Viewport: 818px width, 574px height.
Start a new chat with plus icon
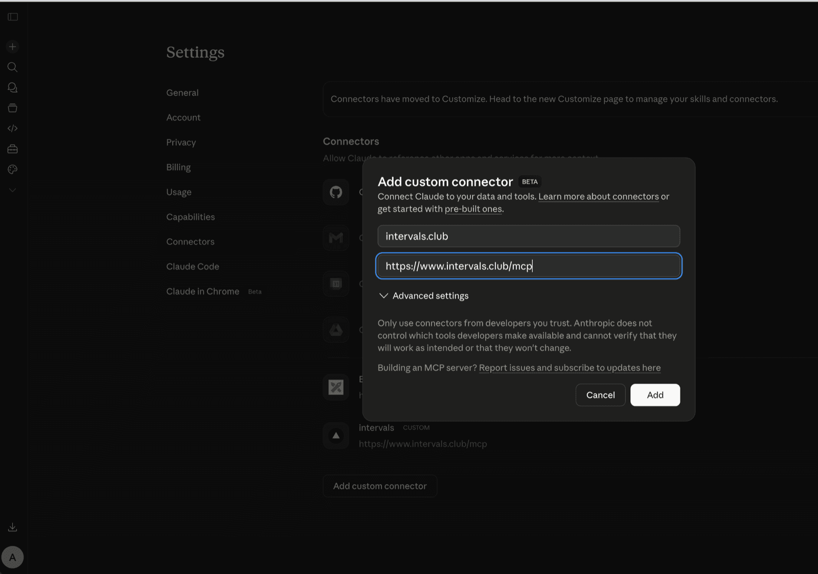[13, 47]
